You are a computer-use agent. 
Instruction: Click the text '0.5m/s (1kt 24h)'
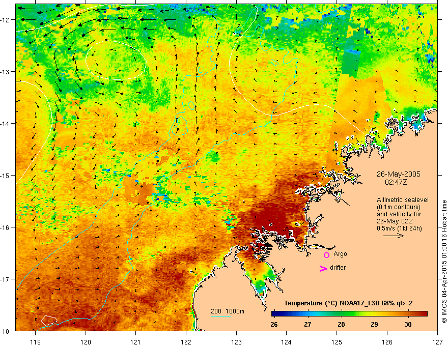pyautogui.click(x=399, y=228)
